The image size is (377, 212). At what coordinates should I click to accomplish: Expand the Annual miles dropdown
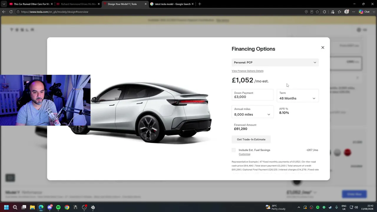tap(252, 112)
